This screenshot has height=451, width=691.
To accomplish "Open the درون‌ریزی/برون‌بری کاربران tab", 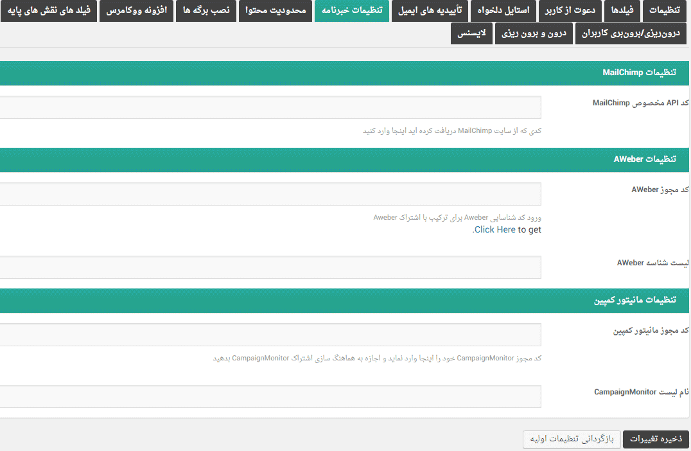I will point(631,33).
